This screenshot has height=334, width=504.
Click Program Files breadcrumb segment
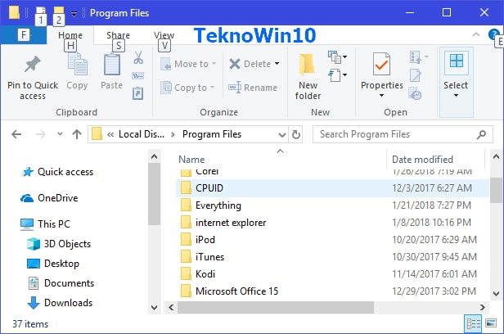point(211,134)
